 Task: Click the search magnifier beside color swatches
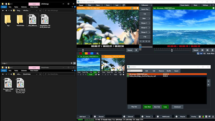pyautogui.click(x=98, y=53)
